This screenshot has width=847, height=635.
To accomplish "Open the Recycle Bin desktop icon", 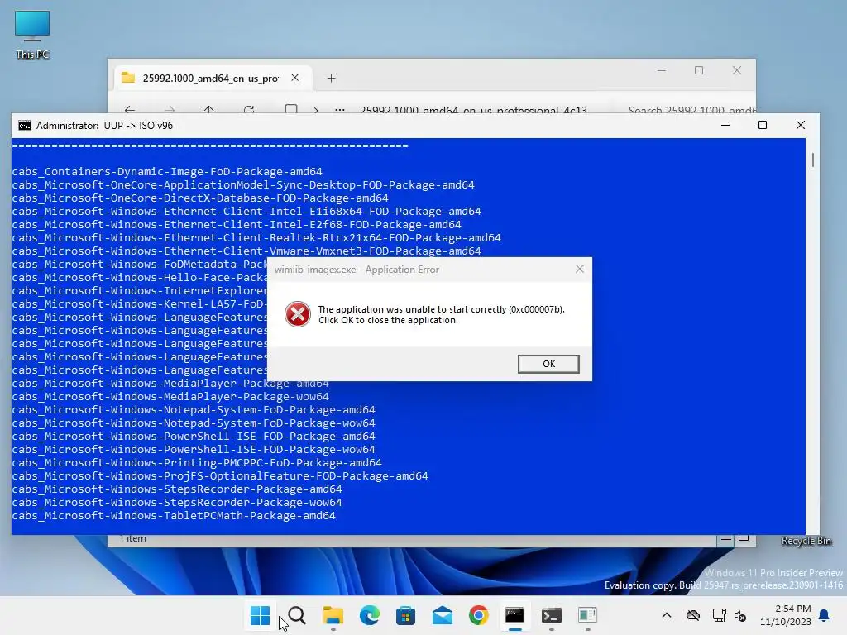I will [x=806, y=541].
